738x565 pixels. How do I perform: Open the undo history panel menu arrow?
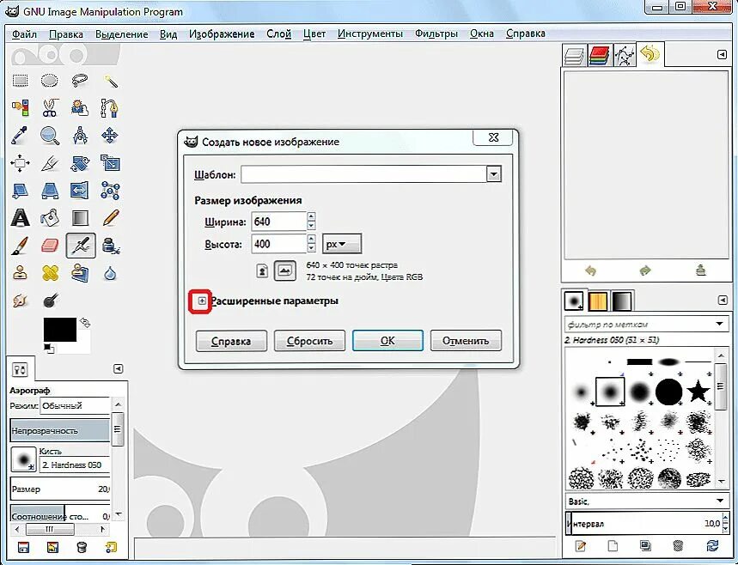pos(722,55)
